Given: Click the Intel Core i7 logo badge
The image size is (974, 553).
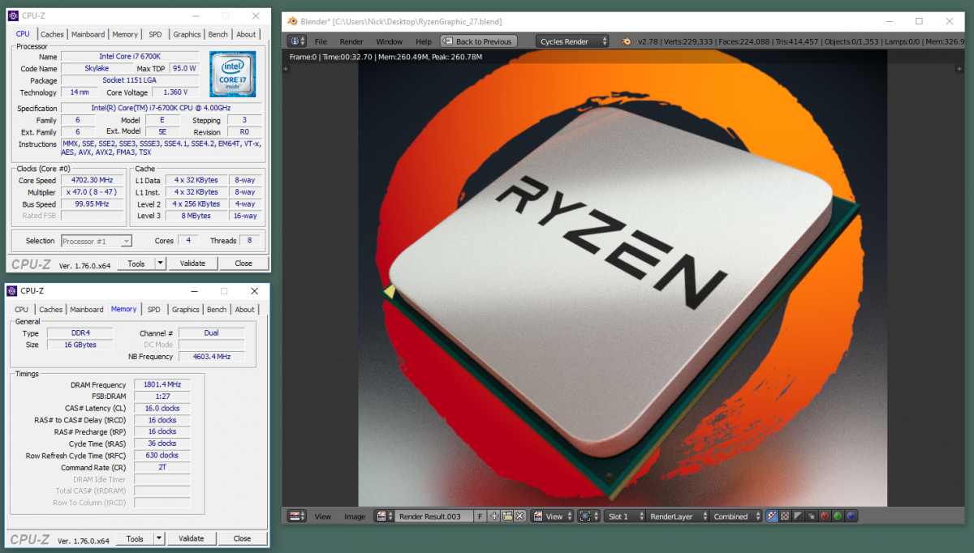Looking at the screenshot, I should point(233,74).
